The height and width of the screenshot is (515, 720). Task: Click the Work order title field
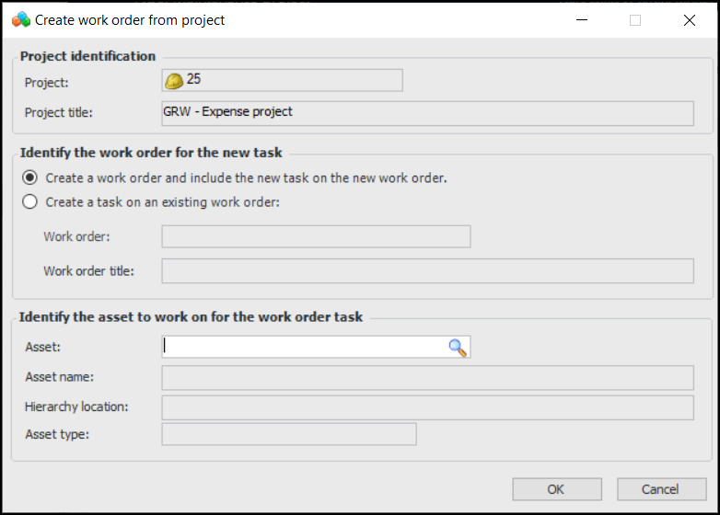pos(427,271)
